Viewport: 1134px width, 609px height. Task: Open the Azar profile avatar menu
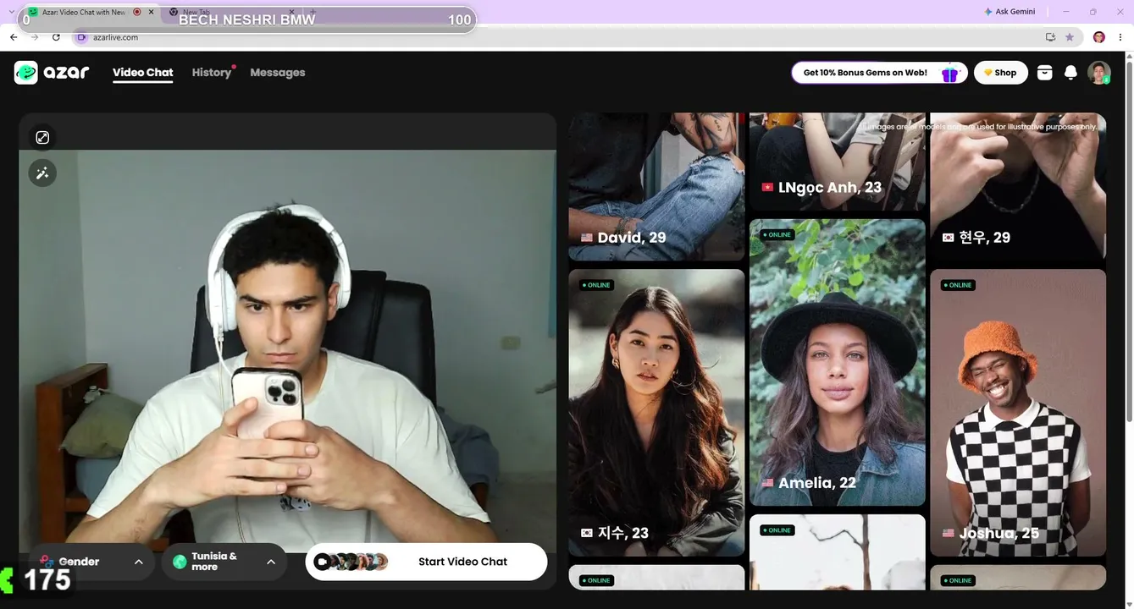1099,73
